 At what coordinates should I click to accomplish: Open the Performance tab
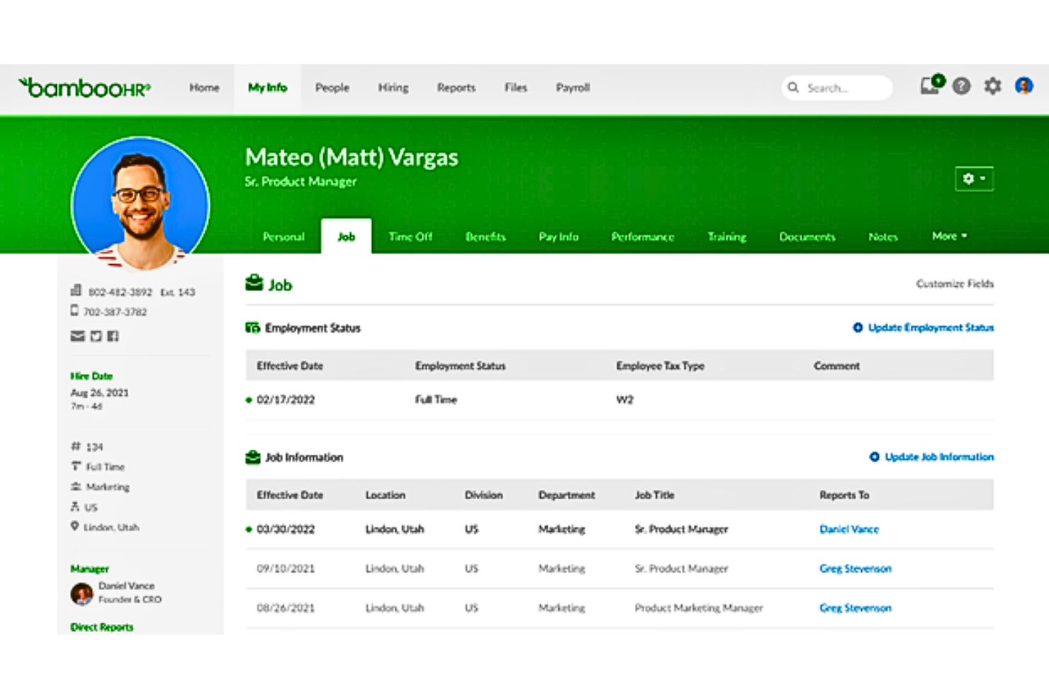click(642, 237)
